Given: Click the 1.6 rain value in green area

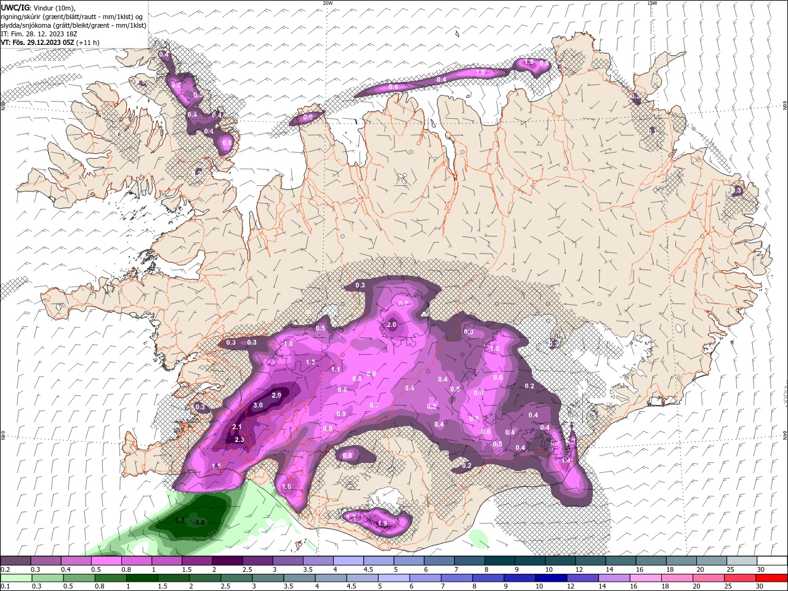Looking at the screenshot, I should pos(200,523).
